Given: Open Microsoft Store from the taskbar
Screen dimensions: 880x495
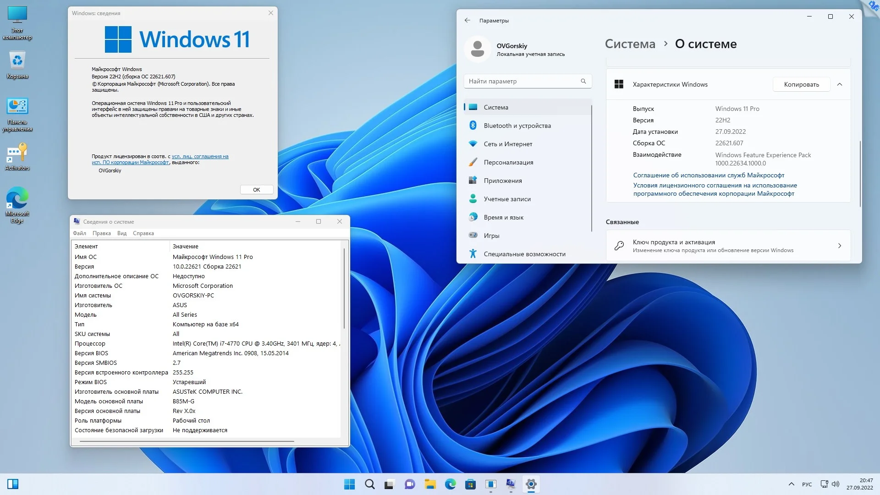Looking at the screenshot, I should 470,484.
